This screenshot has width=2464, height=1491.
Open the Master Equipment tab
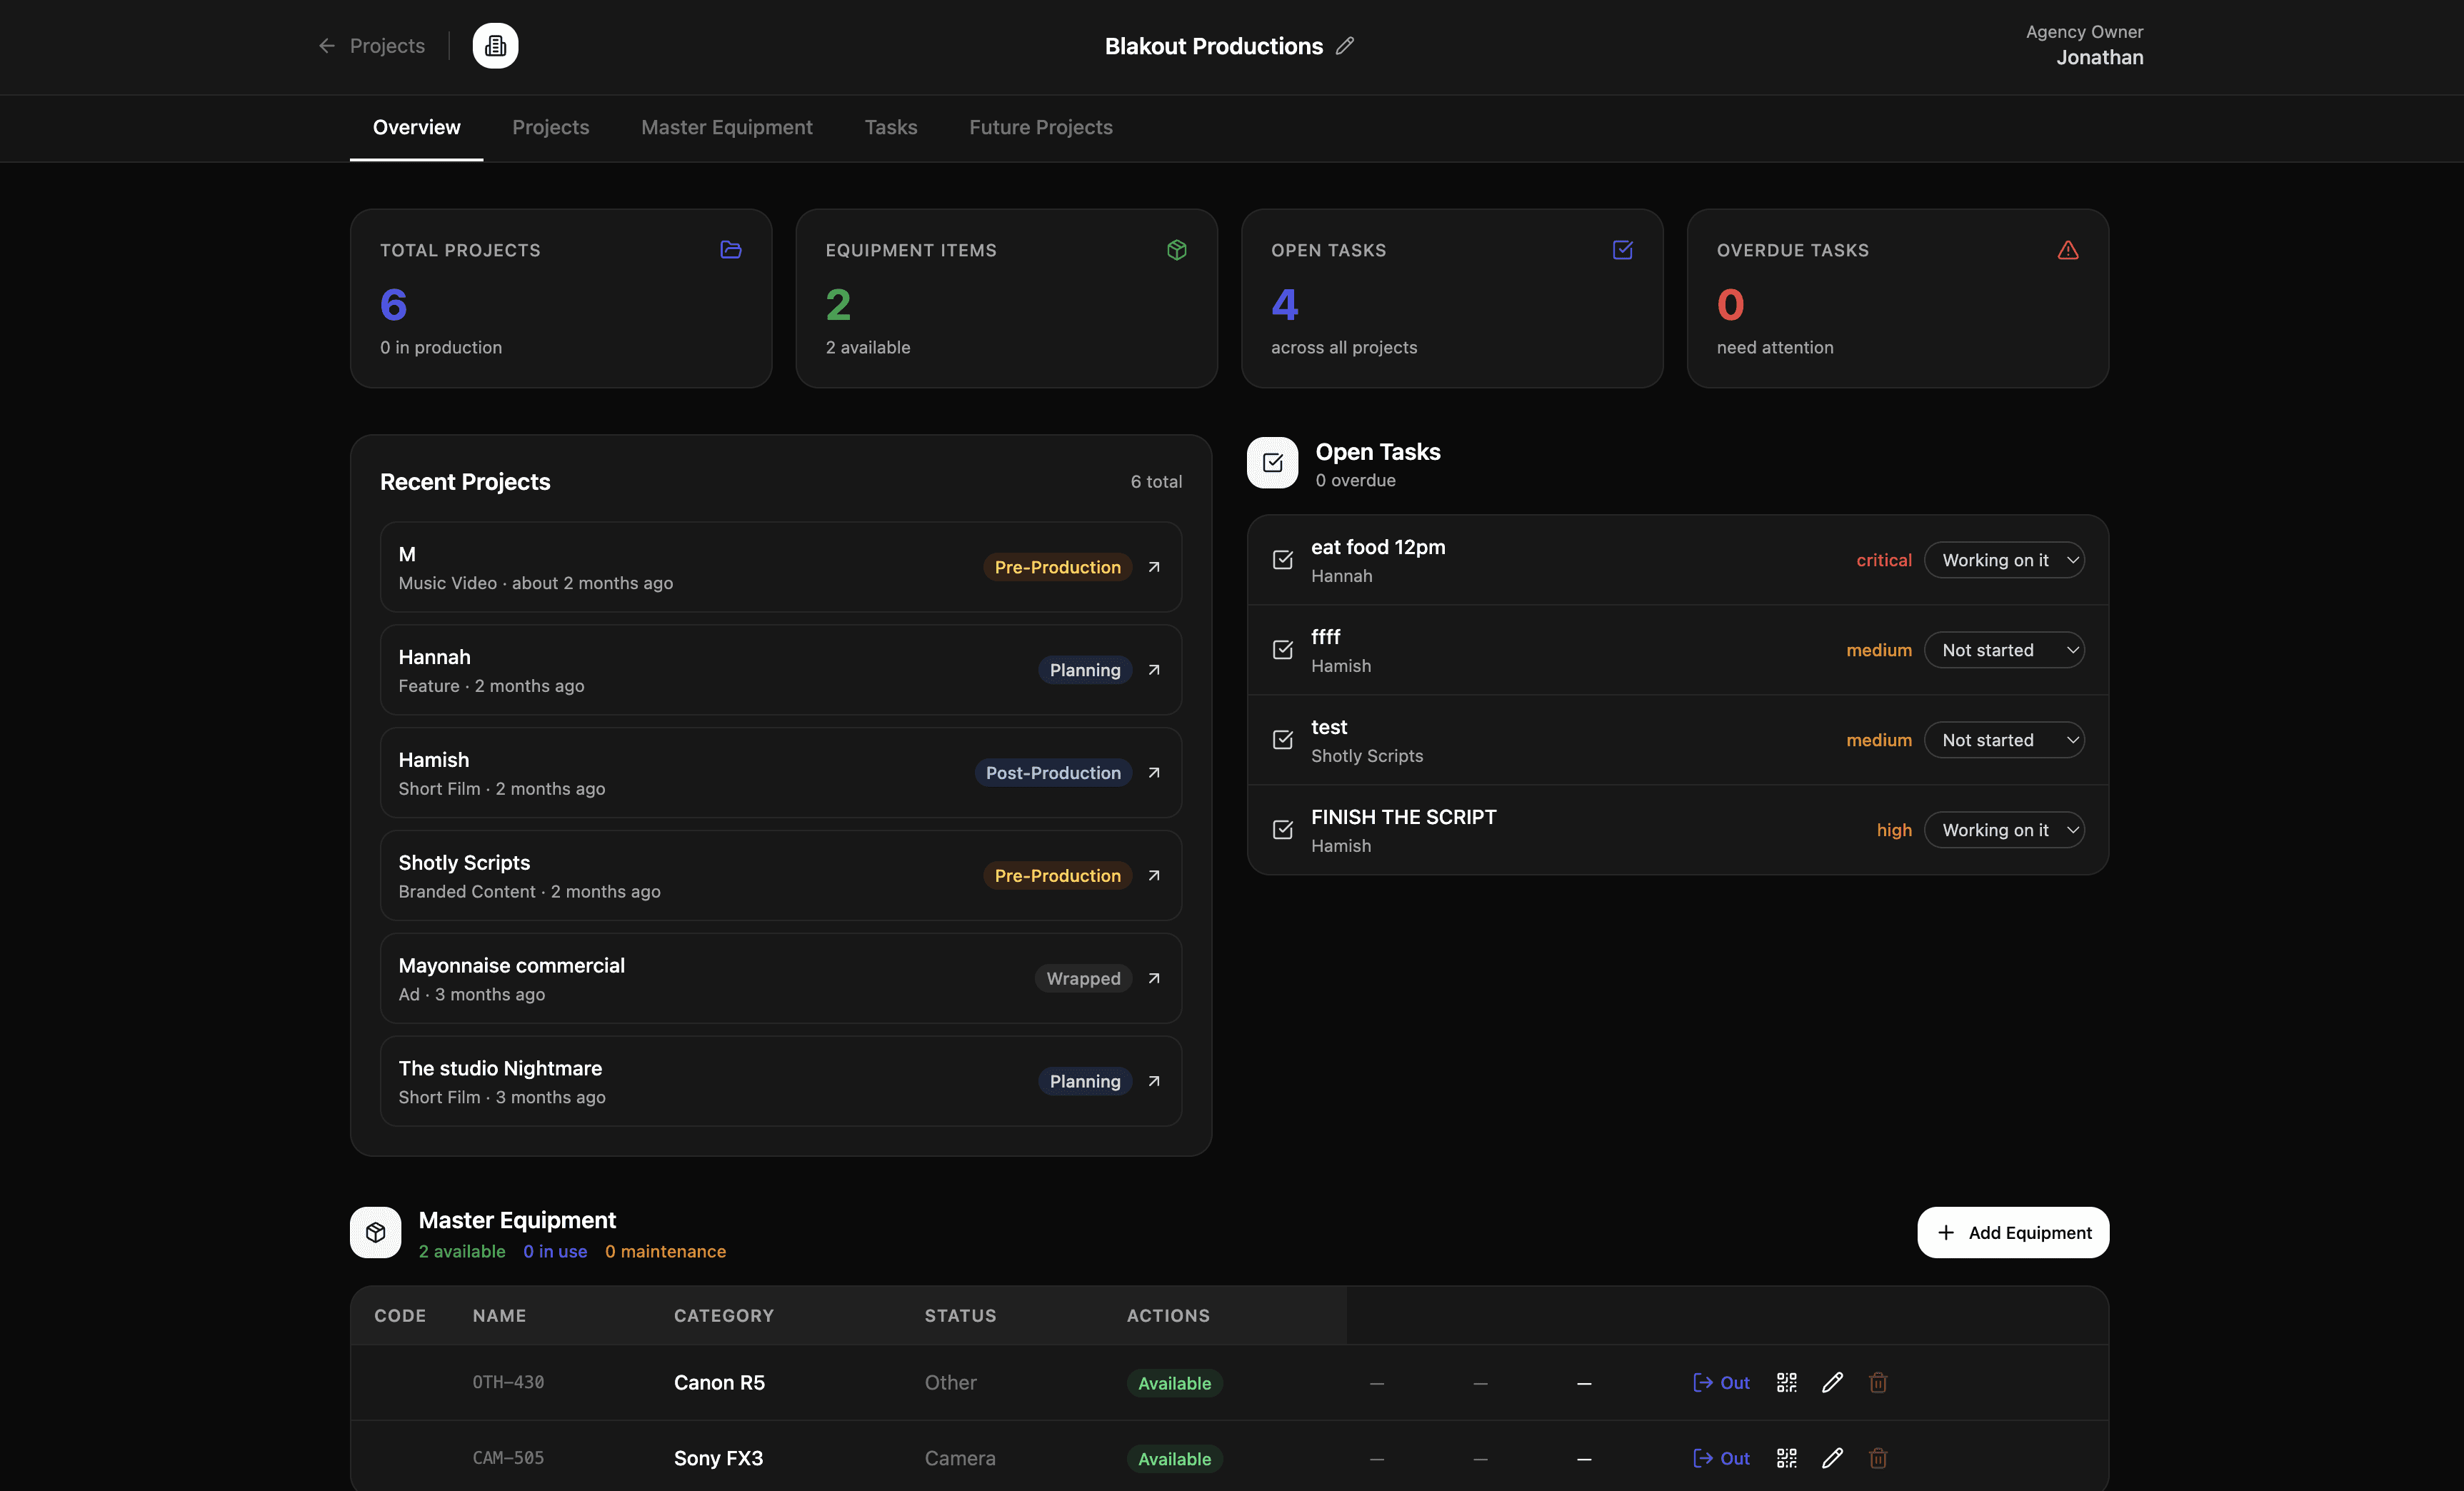click(726, 127)
